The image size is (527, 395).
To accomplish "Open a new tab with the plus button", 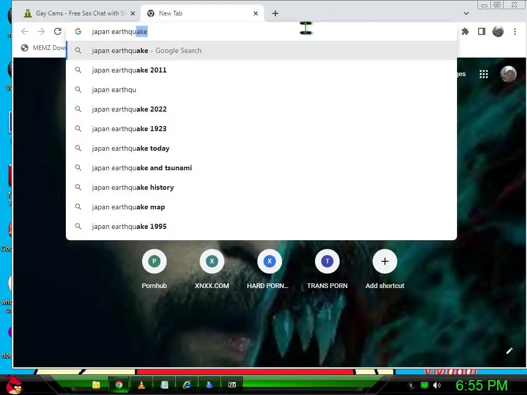I will [275, 13].
